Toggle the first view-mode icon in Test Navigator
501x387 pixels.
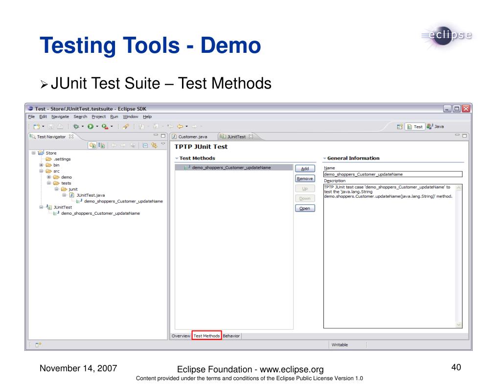coord(92,145)
